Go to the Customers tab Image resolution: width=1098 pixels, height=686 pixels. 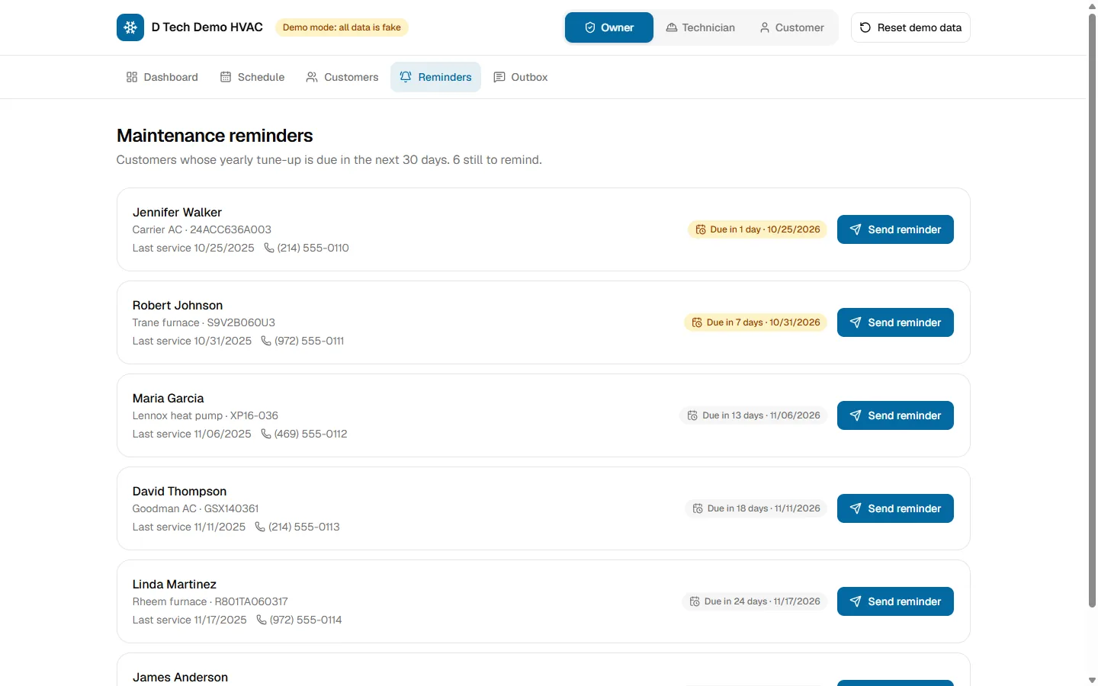(342, 77)
